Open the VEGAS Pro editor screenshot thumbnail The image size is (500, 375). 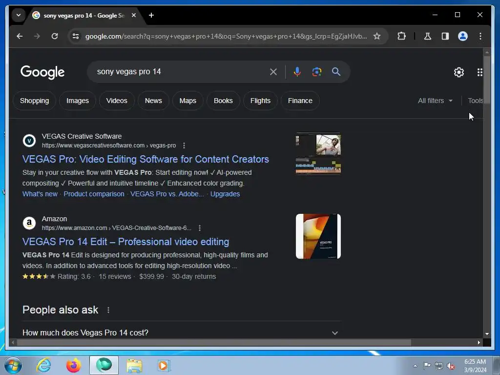point(318,154)
